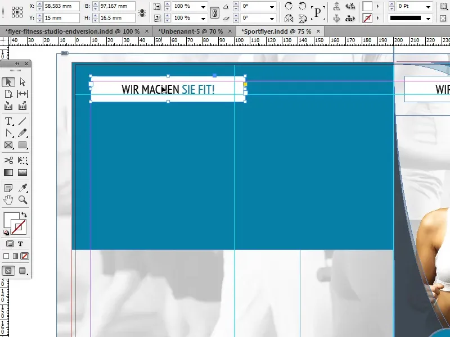
Task: Toggle constrain proportions for scaling chain
Action: click(x=214, y=12)
